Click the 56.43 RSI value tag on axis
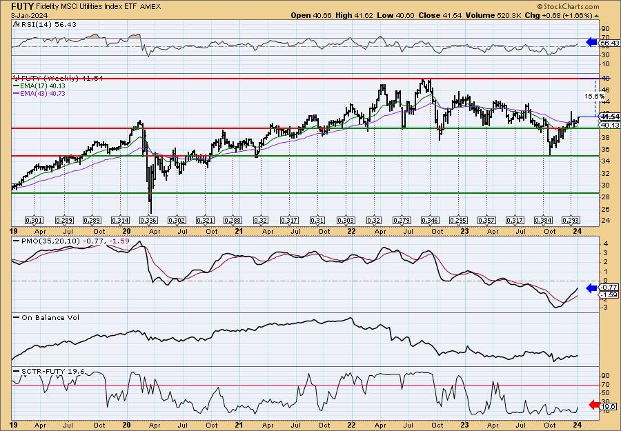This screenshot has height=431, width=621. point(609,43)
